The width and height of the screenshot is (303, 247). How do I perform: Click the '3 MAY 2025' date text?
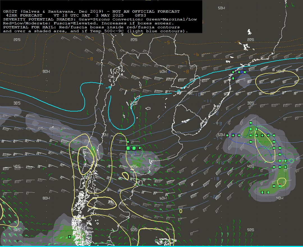110,15
